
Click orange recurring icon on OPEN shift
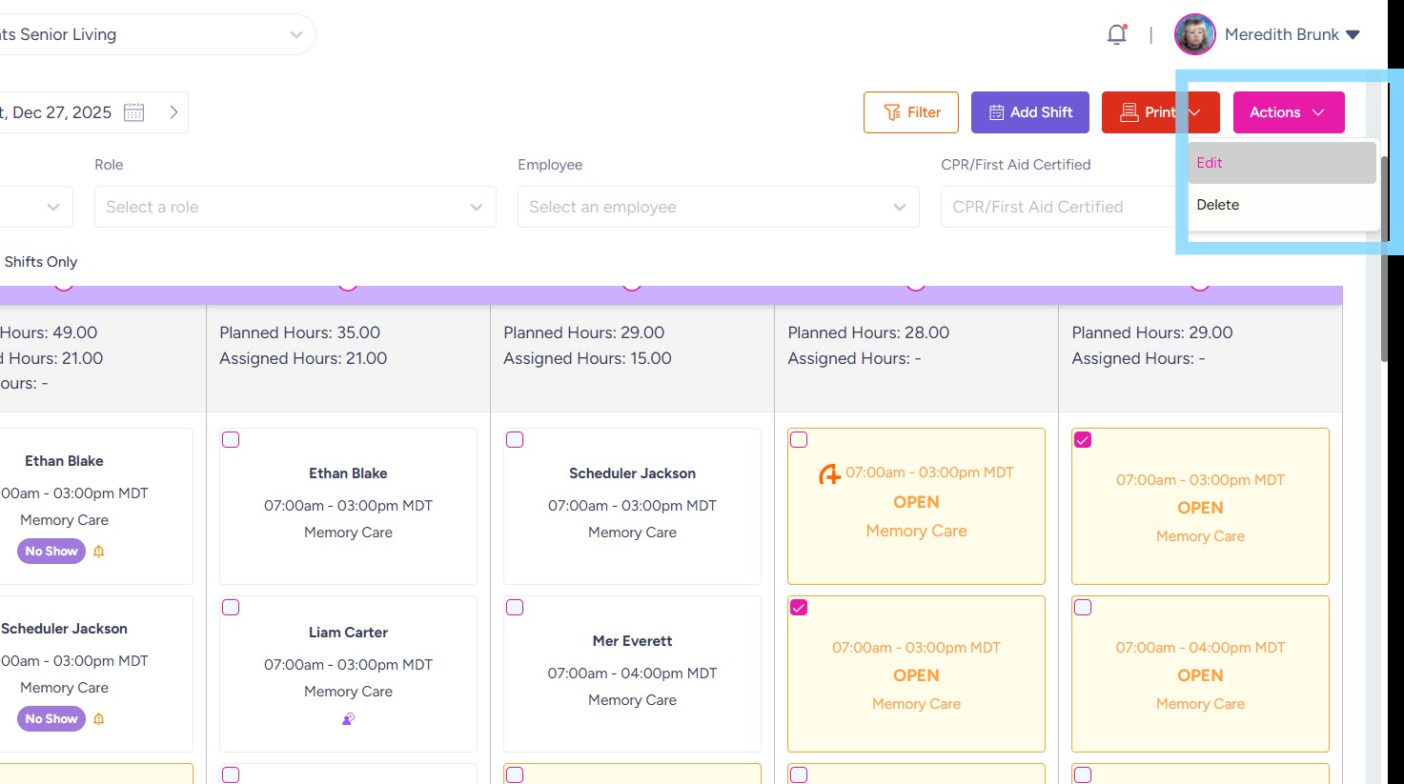click(829, 473)
